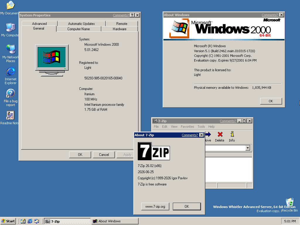Click the text 7-Zip 26.02 (x86)
This screenshot has height=225, width=300.
[149, 166]
